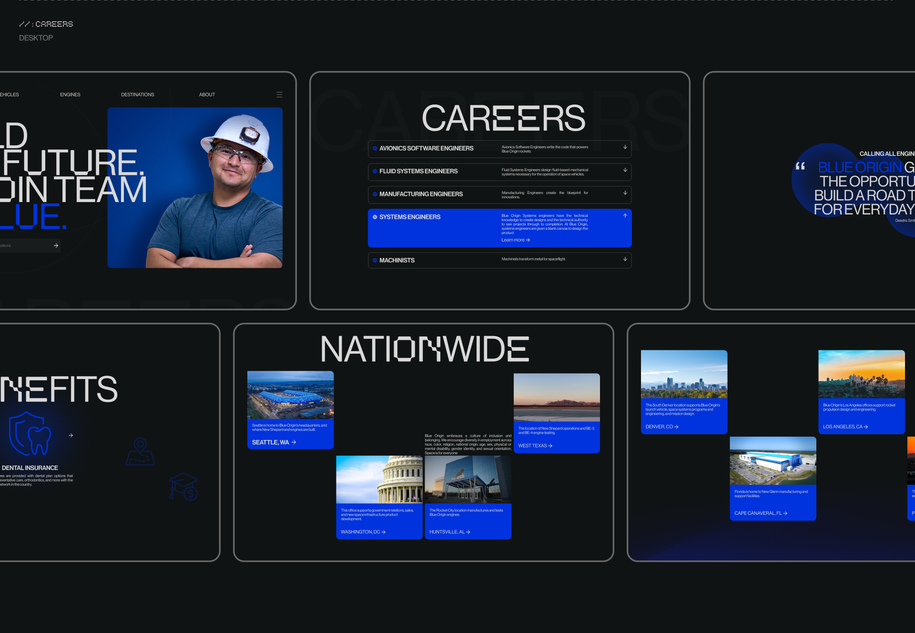Click the quotation mark icon

tap(800, 166)
